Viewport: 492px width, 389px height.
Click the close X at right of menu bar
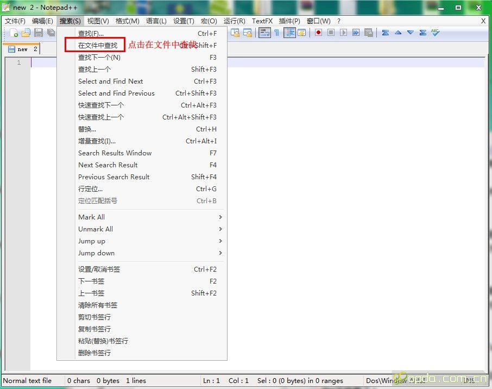pyautogui.click(x=483, y=21)
